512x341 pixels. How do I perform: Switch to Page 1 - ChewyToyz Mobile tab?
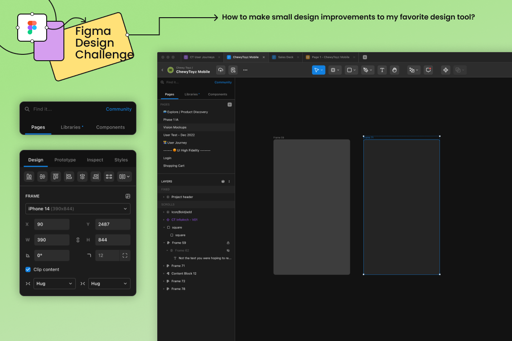pyautogui.click(x=330, y=57)
